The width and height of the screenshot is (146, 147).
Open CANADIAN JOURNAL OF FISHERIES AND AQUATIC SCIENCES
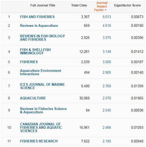[41, 127]
